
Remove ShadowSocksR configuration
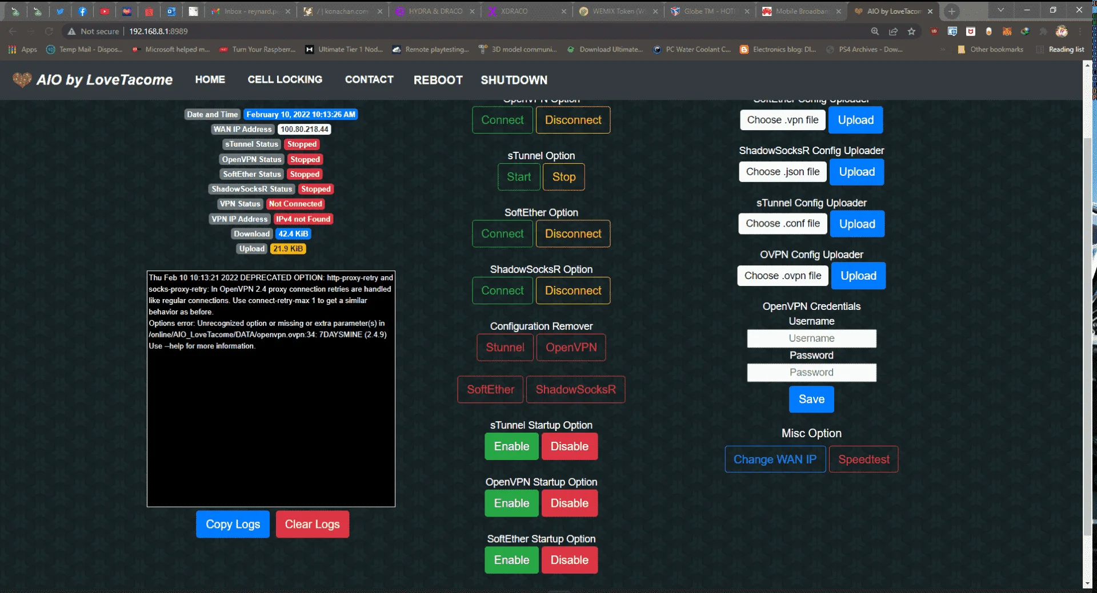(x=575, y=389)
